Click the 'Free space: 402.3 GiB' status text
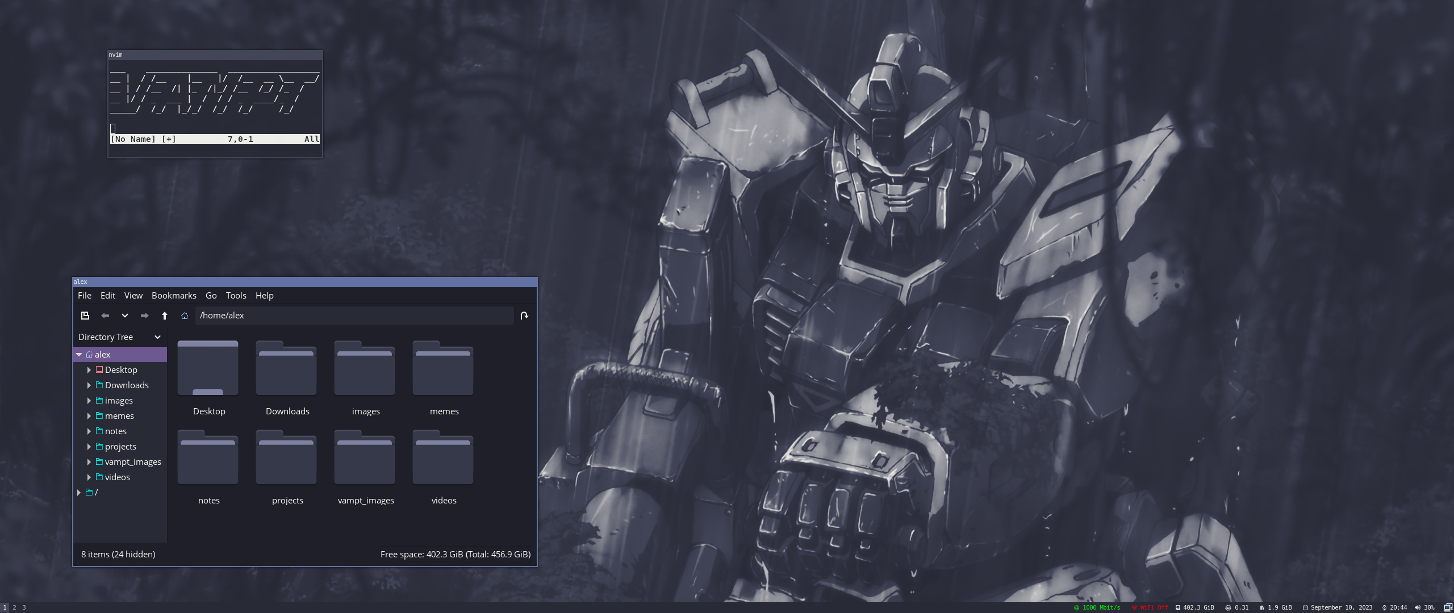The image size is (1454, 613). pos(456,555)
